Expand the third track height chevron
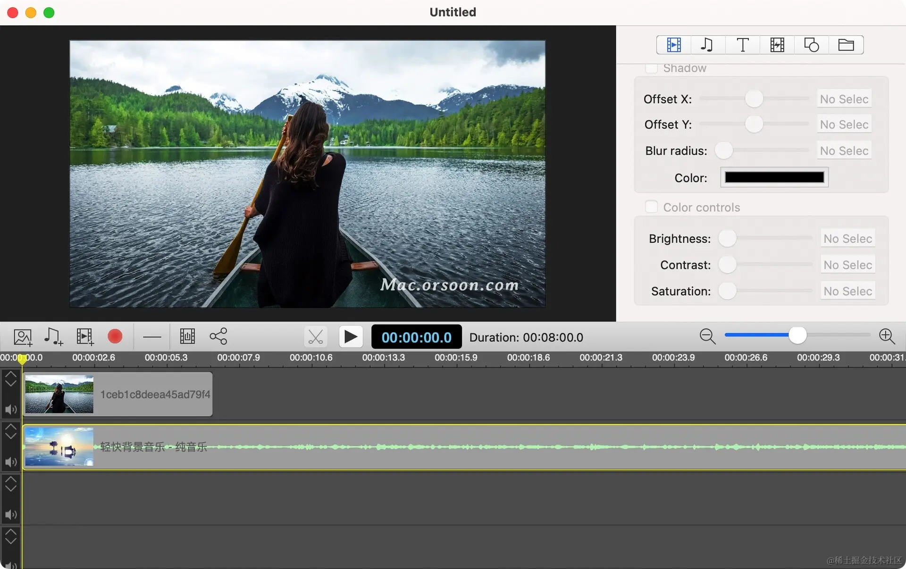This screenshot has height=569, width=906. coord(10,484)
